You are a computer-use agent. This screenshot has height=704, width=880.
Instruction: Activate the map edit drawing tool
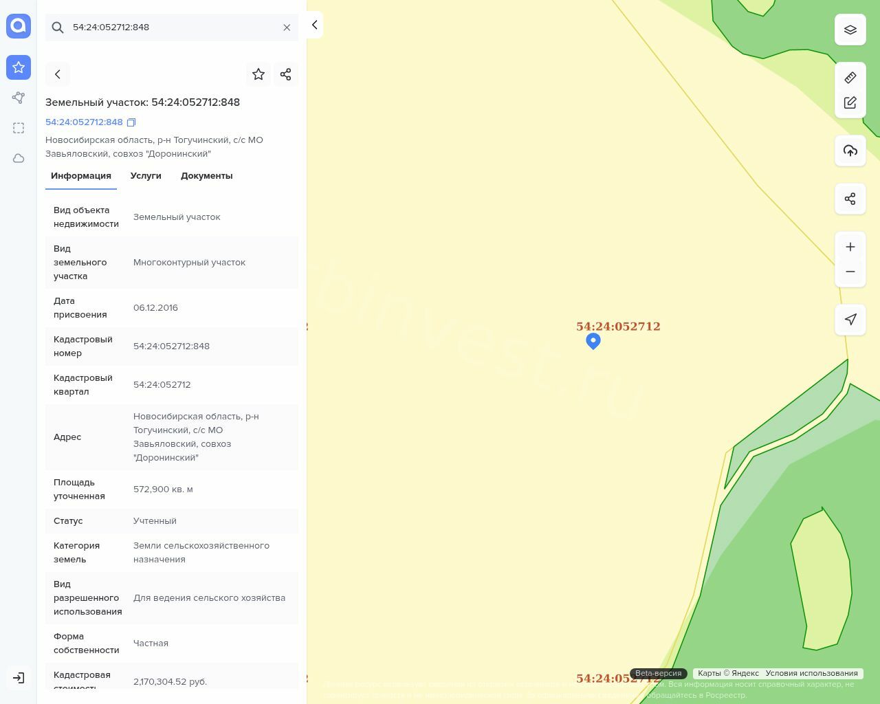850,103
